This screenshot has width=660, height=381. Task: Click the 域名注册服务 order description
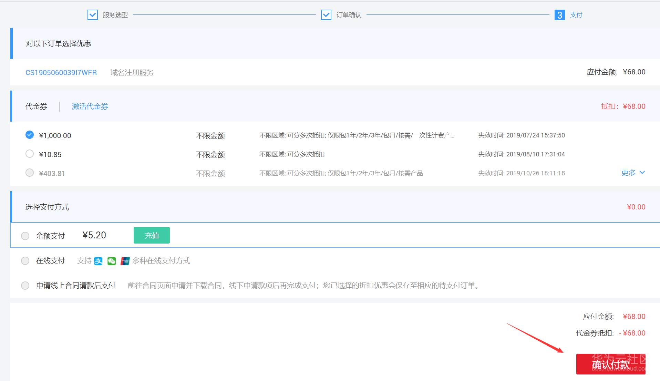tap(132, 73)
